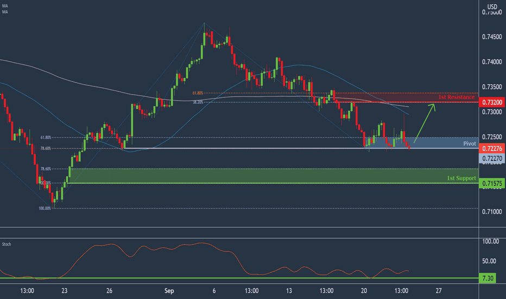Image resolution: width=506 pixels, height=299 pixels.
Task: Click the 0.73500 price axis value
Action: (492, 87)
